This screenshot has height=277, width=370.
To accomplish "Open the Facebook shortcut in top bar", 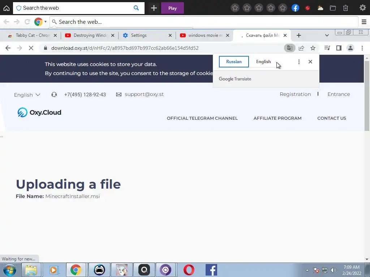I will coord(295,8).
